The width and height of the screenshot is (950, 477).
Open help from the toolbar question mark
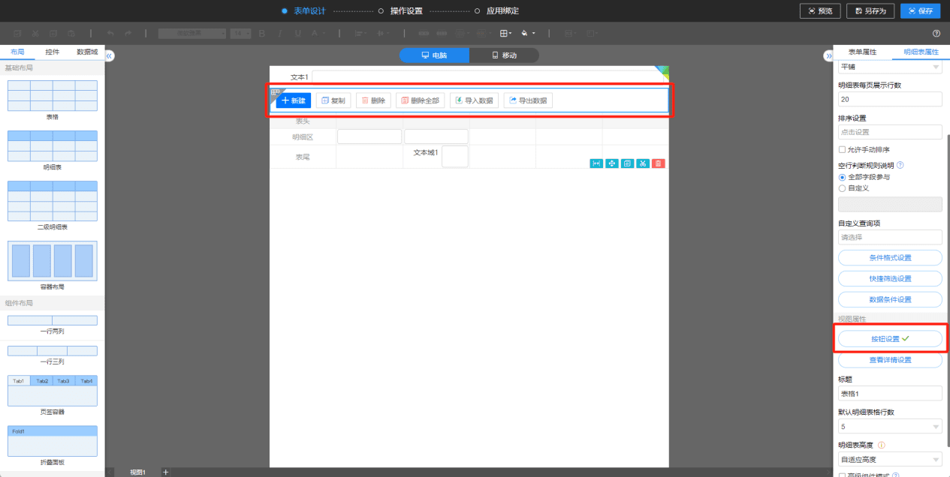tap(936, 34)
